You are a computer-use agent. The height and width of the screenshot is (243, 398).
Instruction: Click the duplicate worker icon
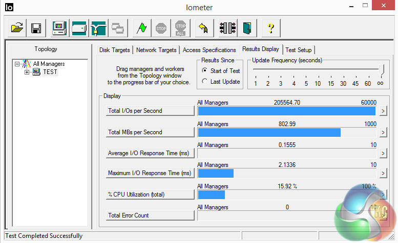pos(118,28)
